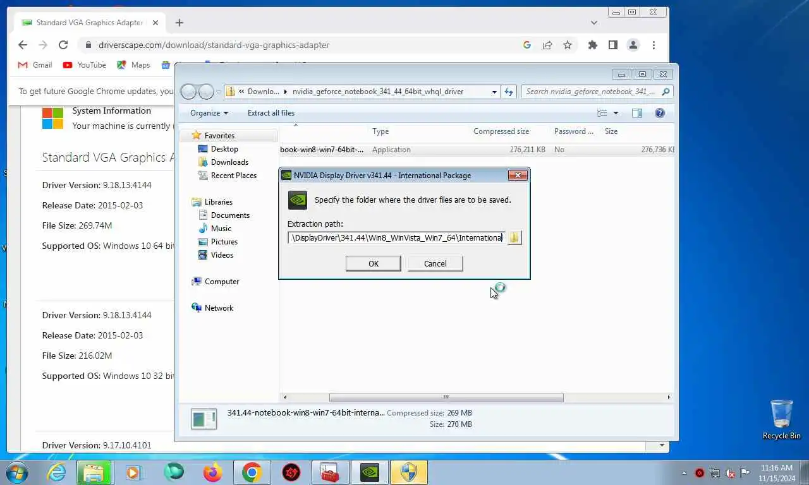809x485 pixels.
Task: Show hidden system tray icons
Action: pyautogui.click(x=684, y=473)
